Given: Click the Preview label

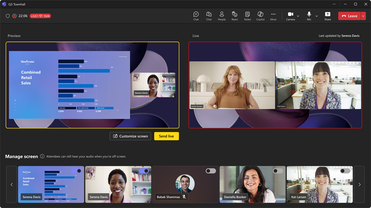Looking at the screenshot, I should click(x=14, y=36).
